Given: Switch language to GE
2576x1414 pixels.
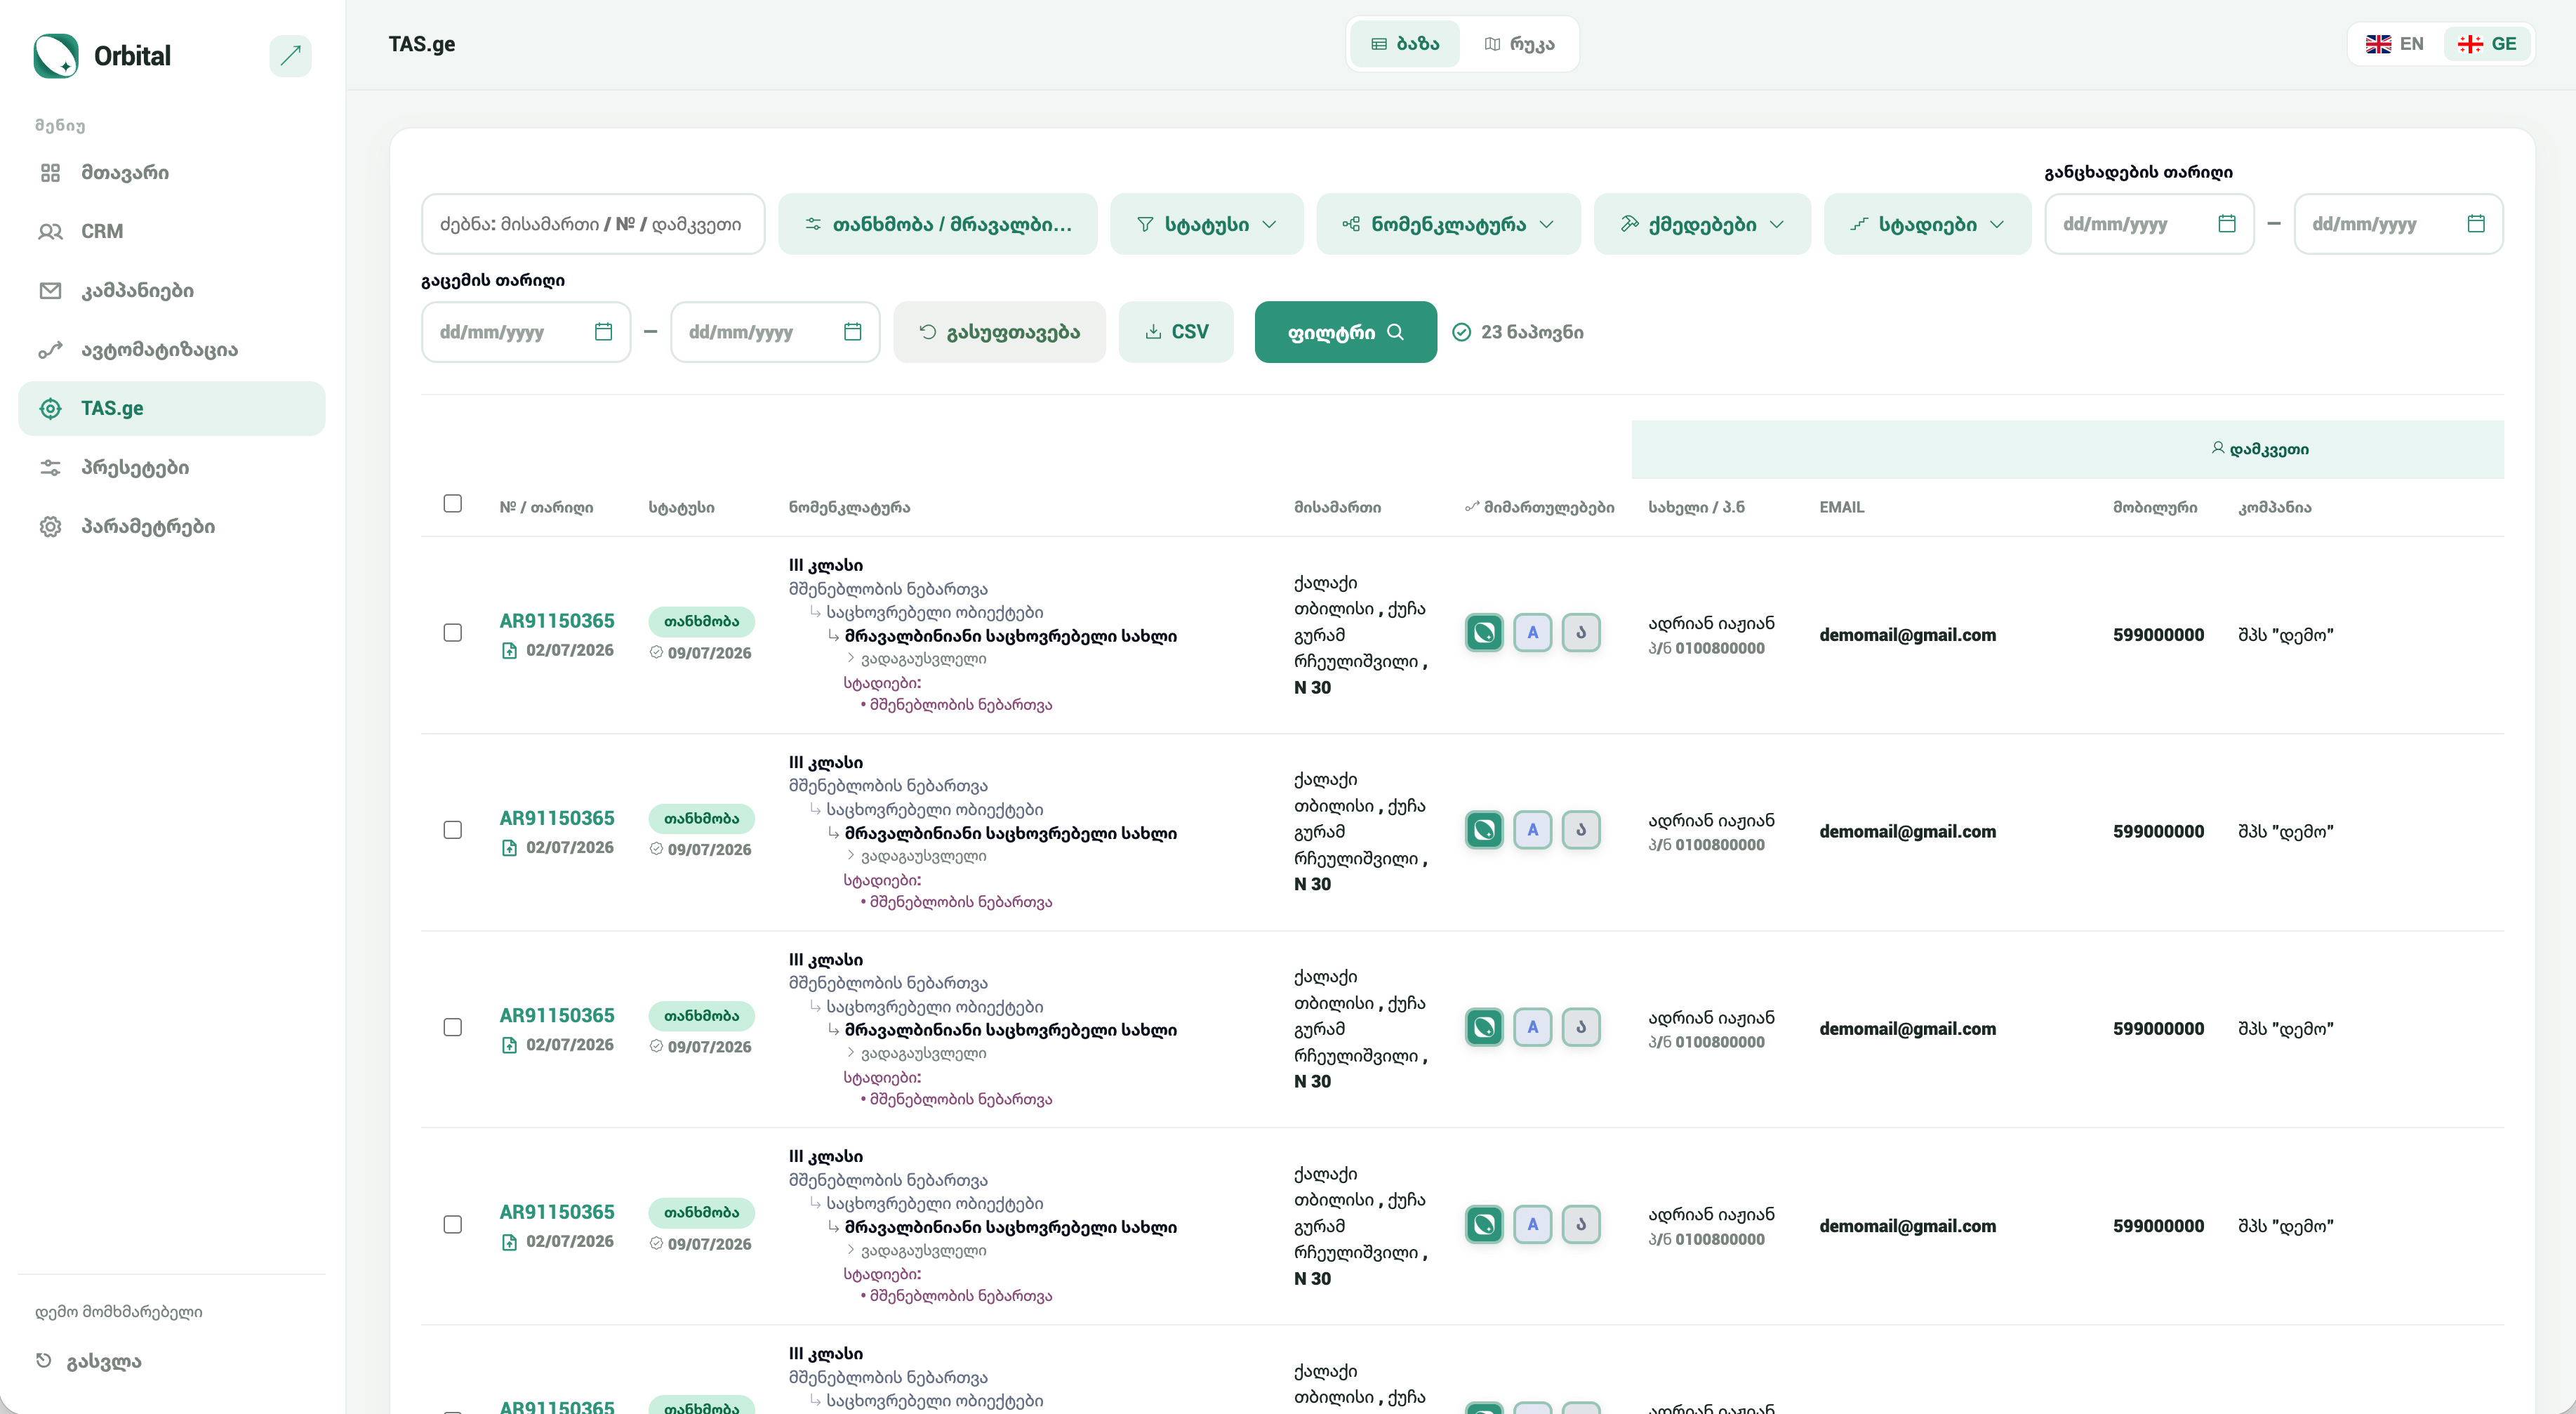Looking at the screenshot, I should [2487, 44].
